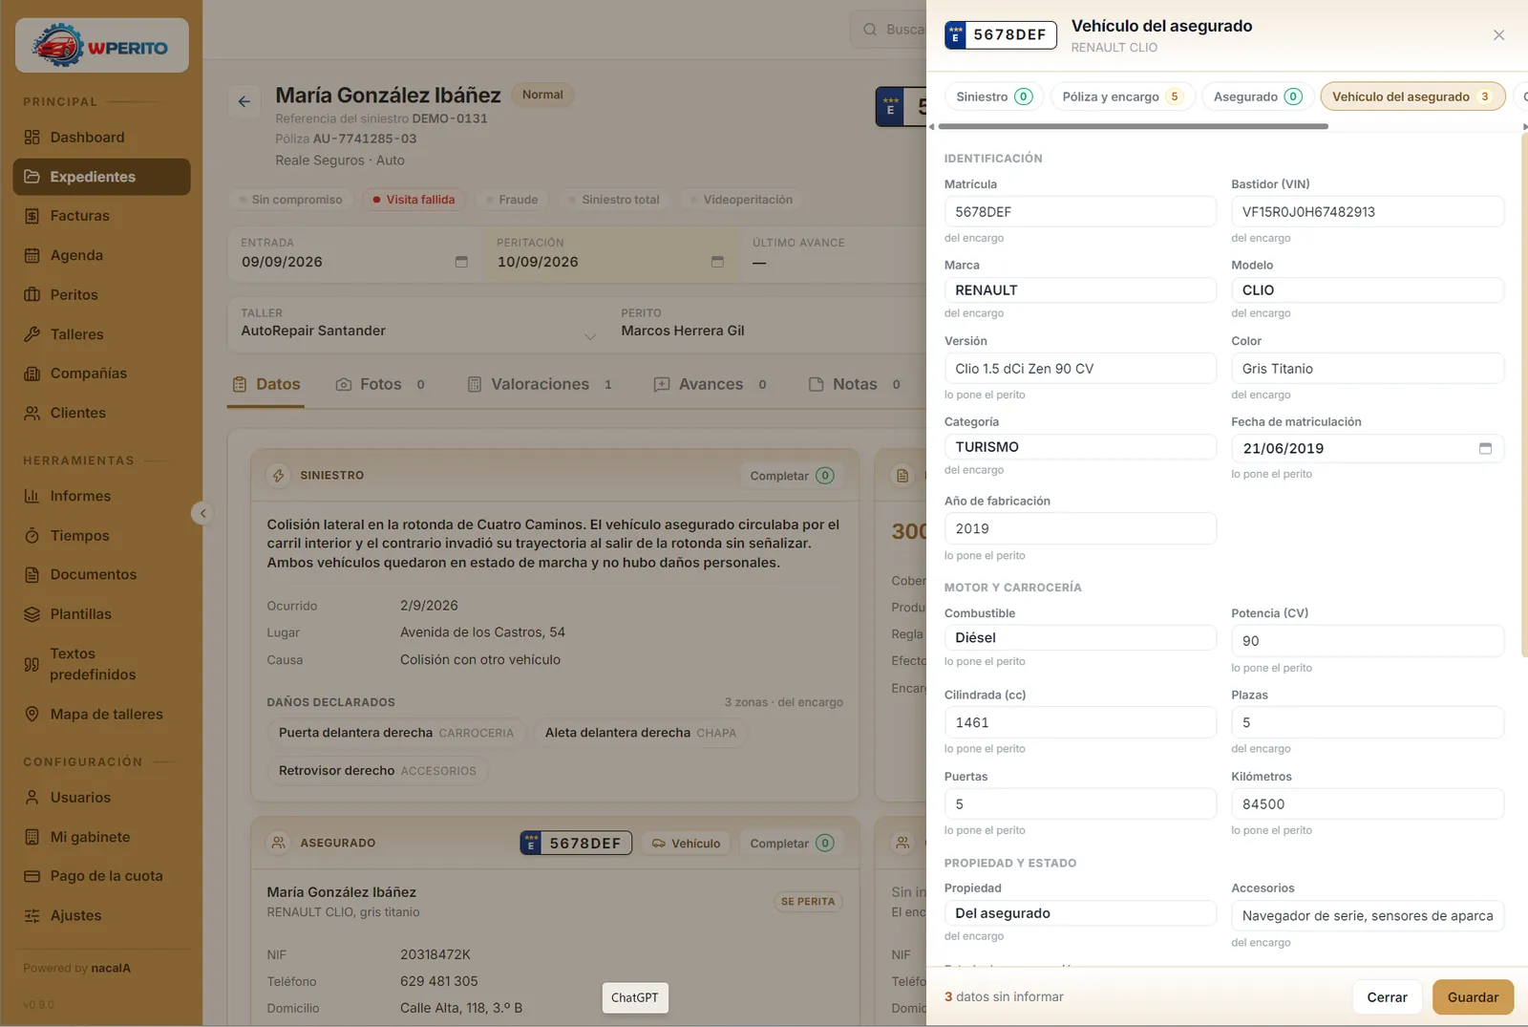
Task: Open the Propiedad Del asegurado dropdown
Action: tap(1080, 913)
